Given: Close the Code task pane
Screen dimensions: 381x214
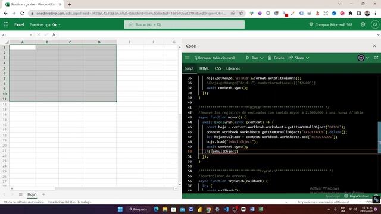Looking at the screenshot, I should tap(374, 46).
